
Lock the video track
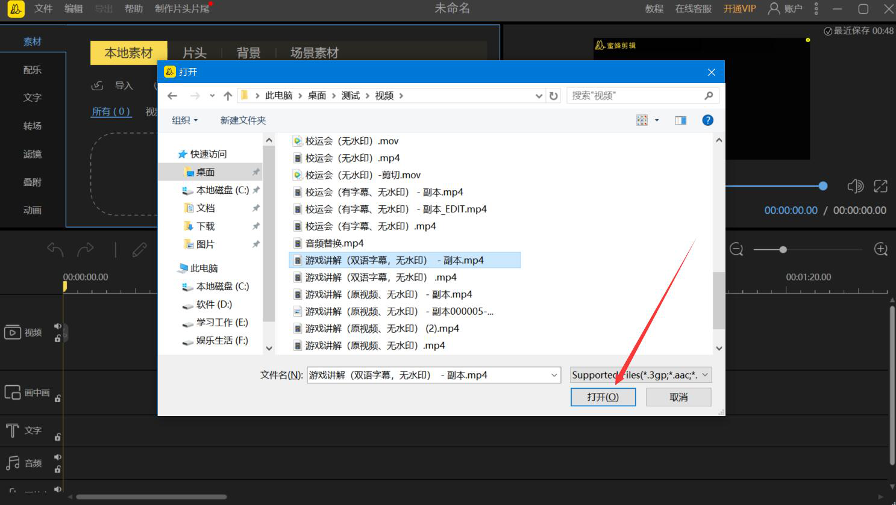[x=58, y=338]
